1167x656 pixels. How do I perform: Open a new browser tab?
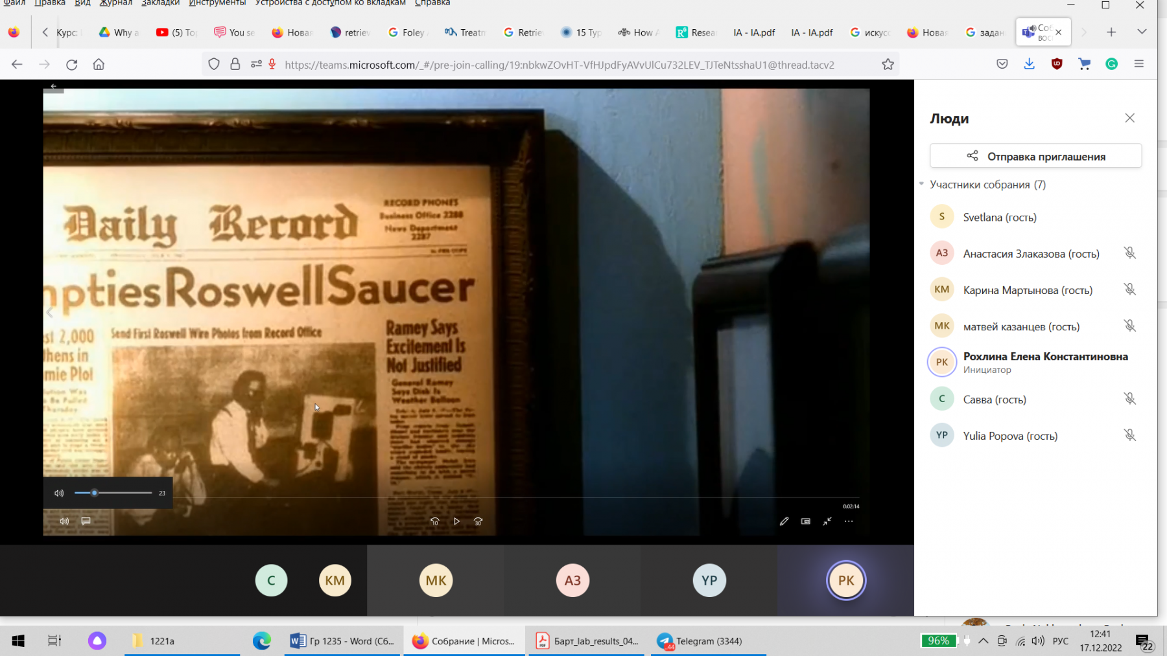coord(1111,32)
